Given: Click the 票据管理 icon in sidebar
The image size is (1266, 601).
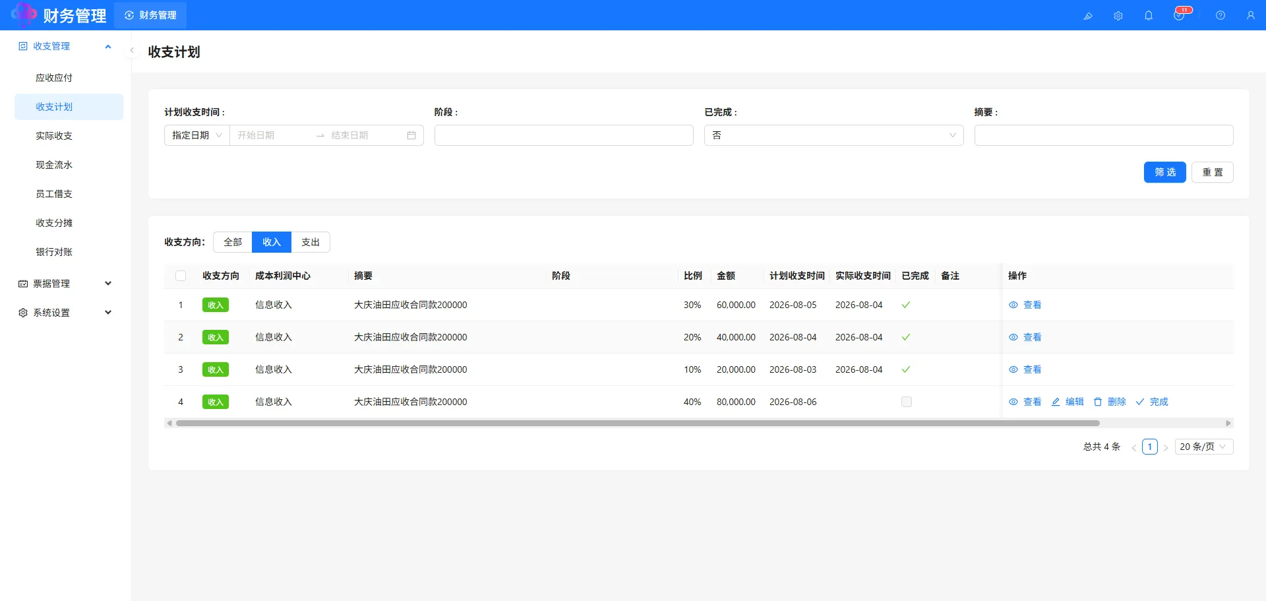Looking at the screenshot, I should [x=23, y=284].
